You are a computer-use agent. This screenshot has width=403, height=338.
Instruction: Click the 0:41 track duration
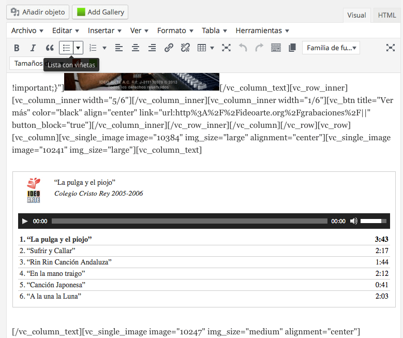point(382,285)
